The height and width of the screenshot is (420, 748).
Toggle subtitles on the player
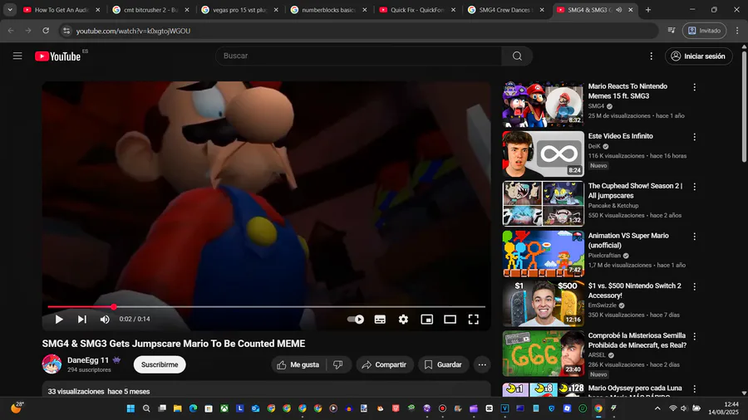pyautogui.click(x=380, y=319)
